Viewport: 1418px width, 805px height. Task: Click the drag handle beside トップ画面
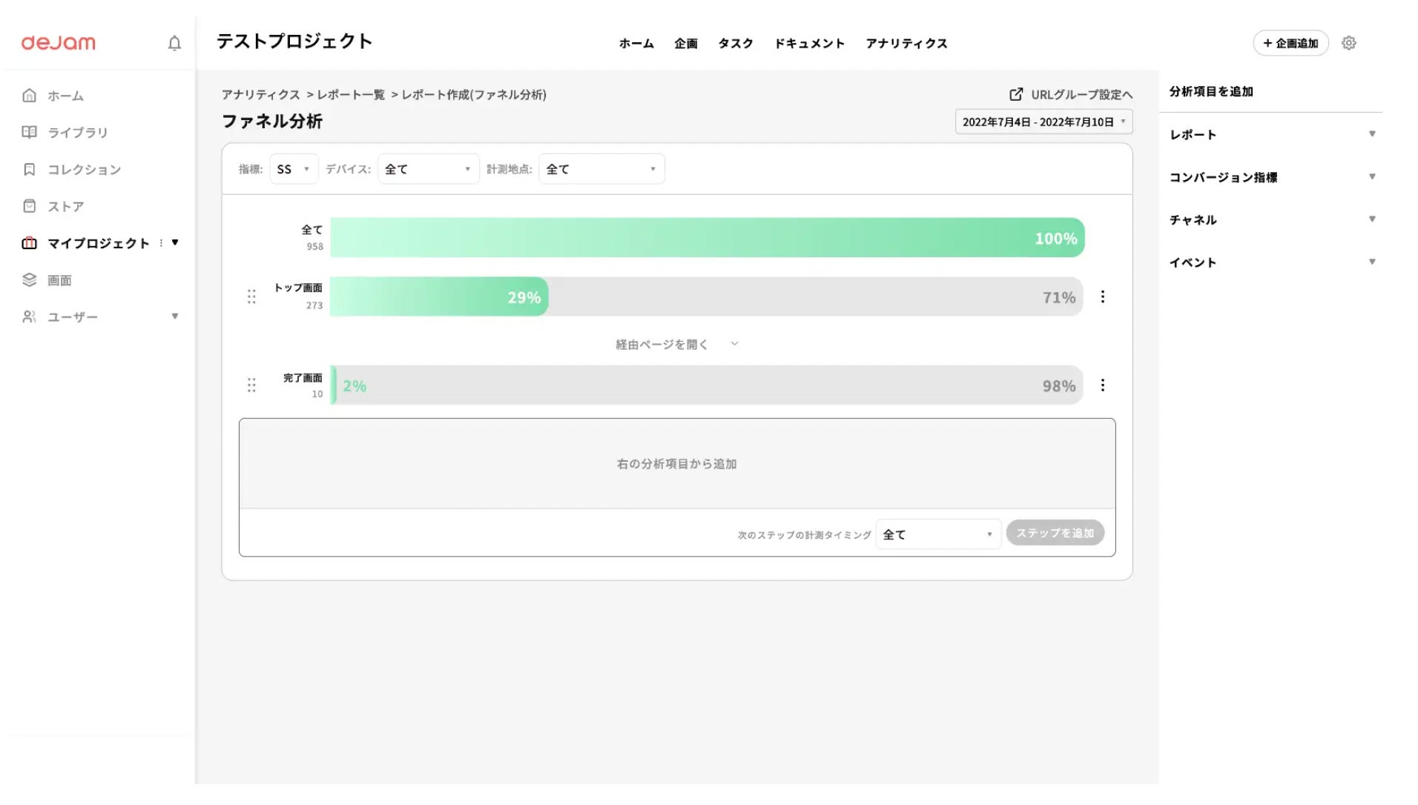[251, 297]
